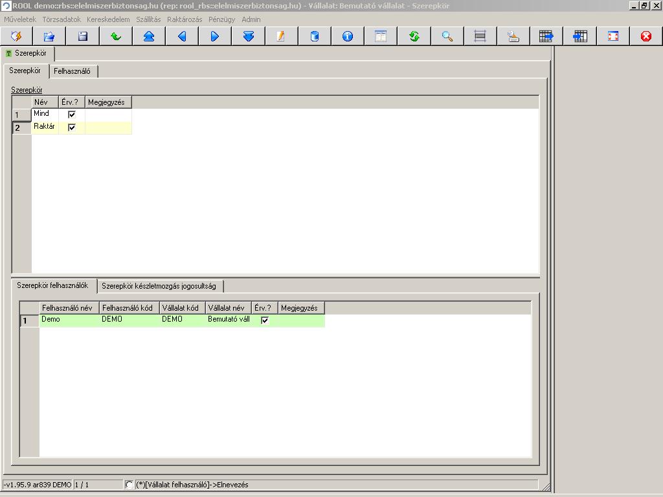Click the blue info icon

tap(348, 36)
